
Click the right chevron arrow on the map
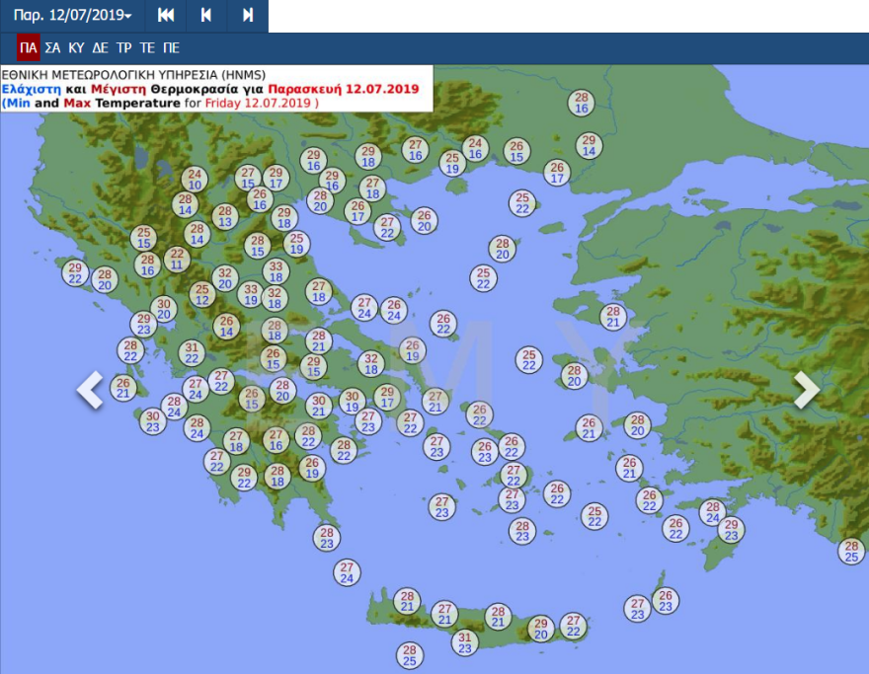(806, 390)
